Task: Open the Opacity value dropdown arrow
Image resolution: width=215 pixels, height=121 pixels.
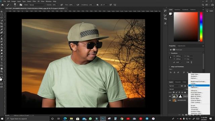Action: [58, 5]
